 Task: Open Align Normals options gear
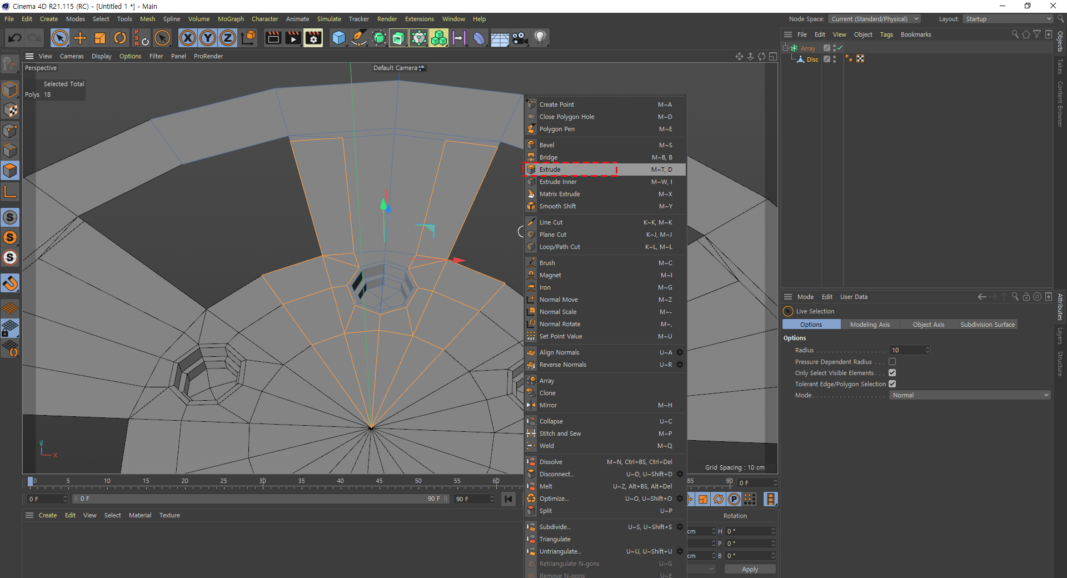(x=680, y=352)
